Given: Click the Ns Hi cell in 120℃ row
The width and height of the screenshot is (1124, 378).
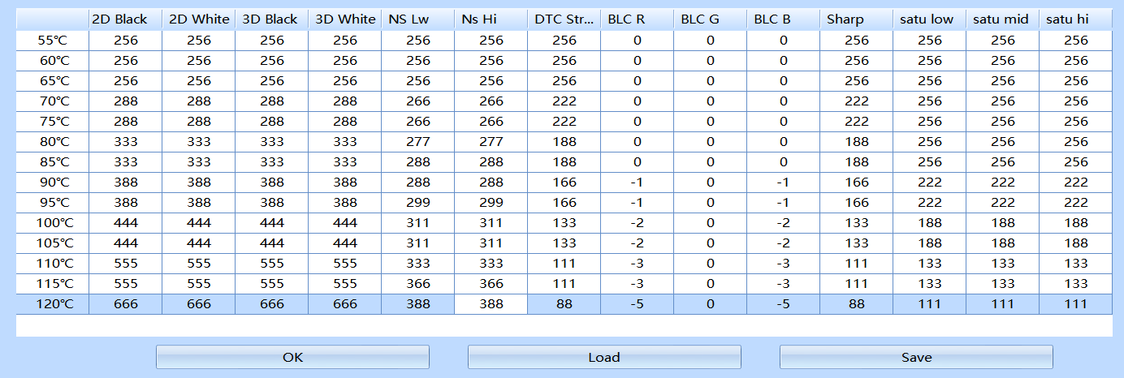Looking at the screenshot, I should (491, 304).
